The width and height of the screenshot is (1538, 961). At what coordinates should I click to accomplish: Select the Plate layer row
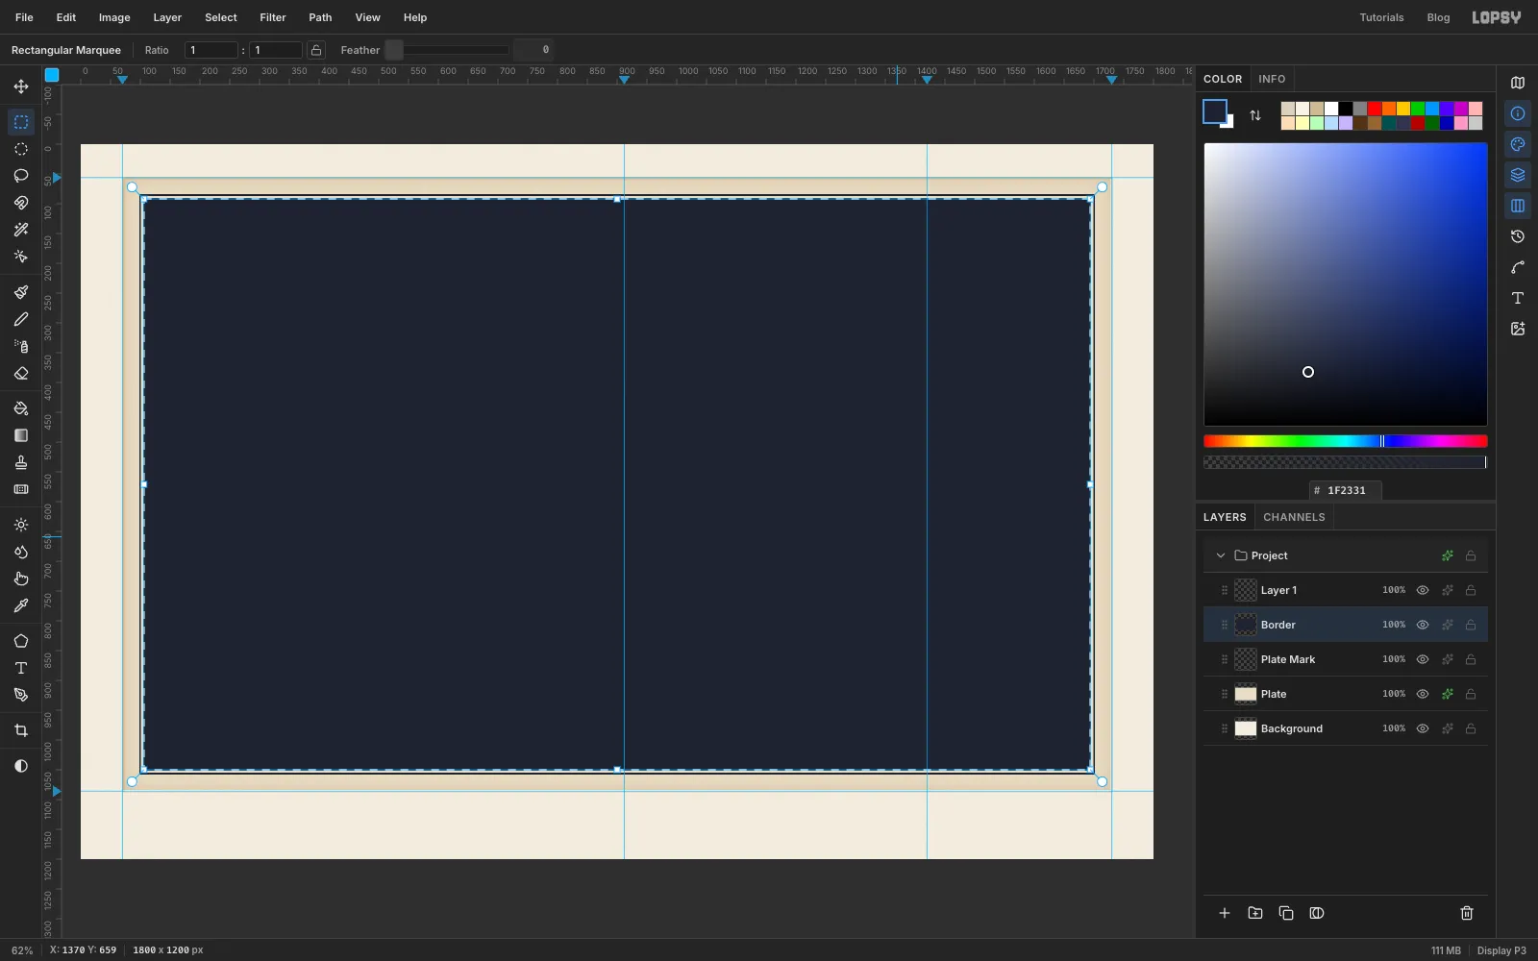[x=1346, y=694]
